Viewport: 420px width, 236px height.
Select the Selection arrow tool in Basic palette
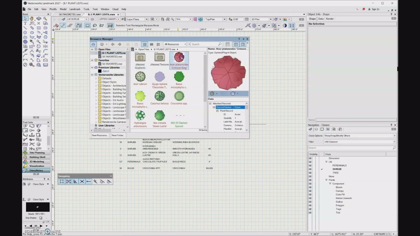point(25,19)
